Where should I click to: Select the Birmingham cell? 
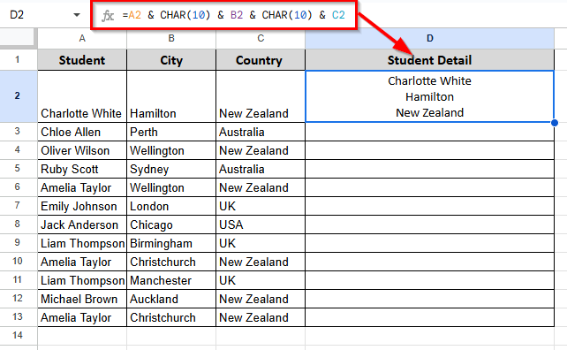[171, 243]
